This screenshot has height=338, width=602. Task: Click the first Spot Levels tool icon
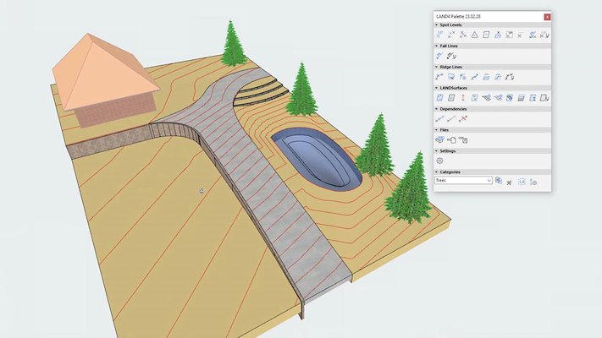(440, 35)
